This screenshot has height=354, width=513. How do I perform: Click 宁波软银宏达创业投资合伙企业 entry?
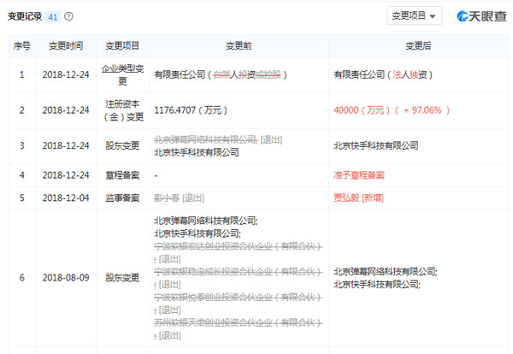239,252
